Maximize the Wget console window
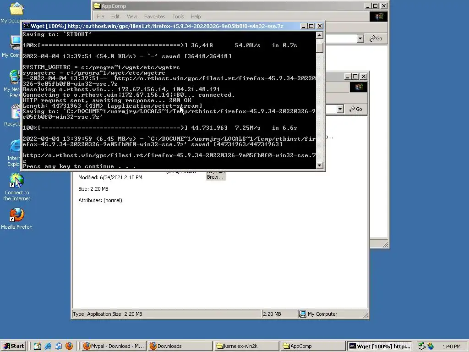469x352 pixels. pos(311,26)
